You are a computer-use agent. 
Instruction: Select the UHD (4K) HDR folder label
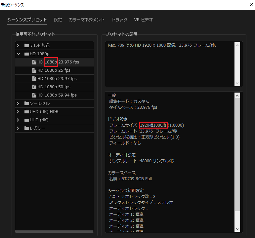point(44,112)
